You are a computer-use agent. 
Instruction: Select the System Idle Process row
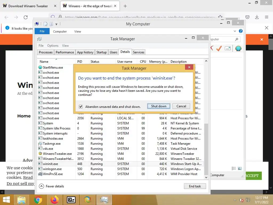120,128
